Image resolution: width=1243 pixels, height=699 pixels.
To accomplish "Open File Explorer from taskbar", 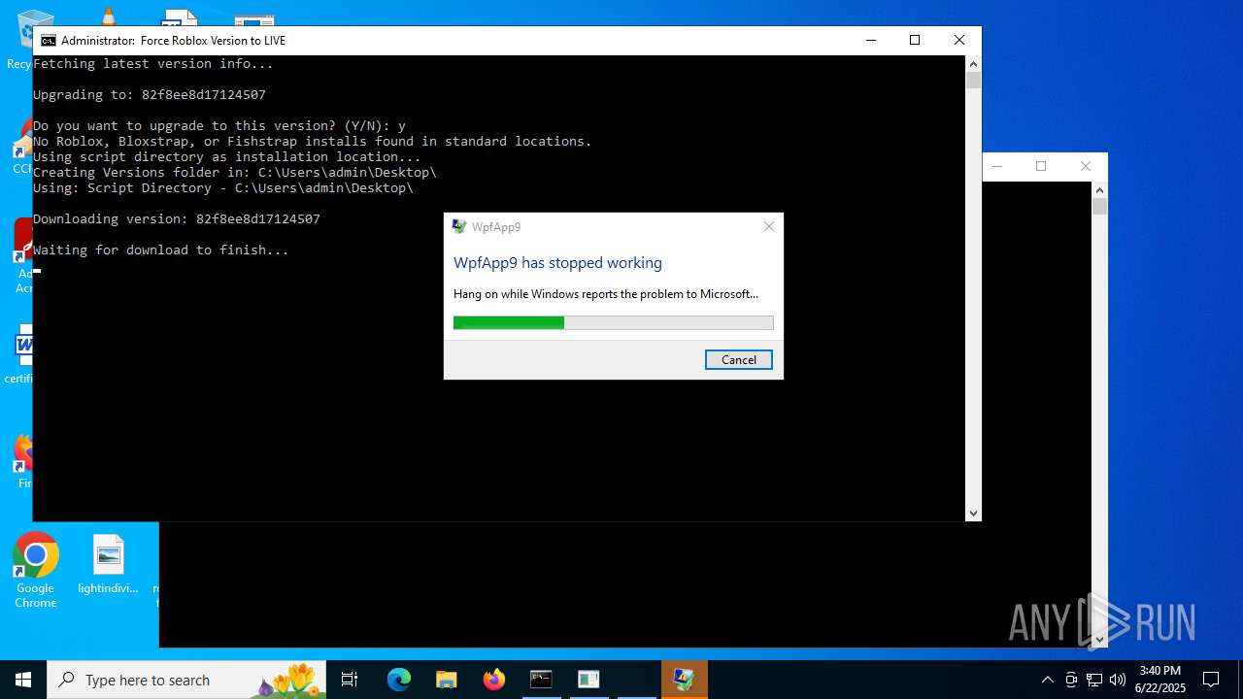I will [x=446, y=680].
